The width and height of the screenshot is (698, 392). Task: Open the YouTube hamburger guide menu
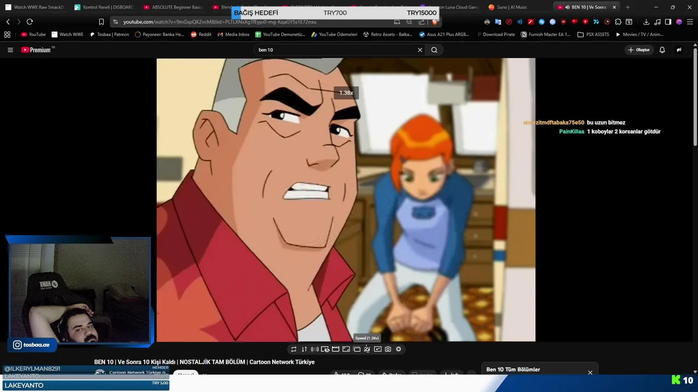pos(10,50)
